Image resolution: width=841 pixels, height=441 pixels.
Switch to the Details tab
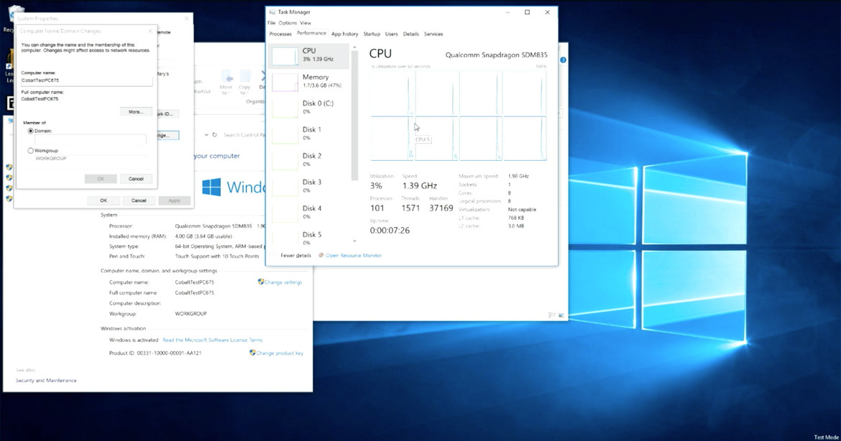click(411, 34)
